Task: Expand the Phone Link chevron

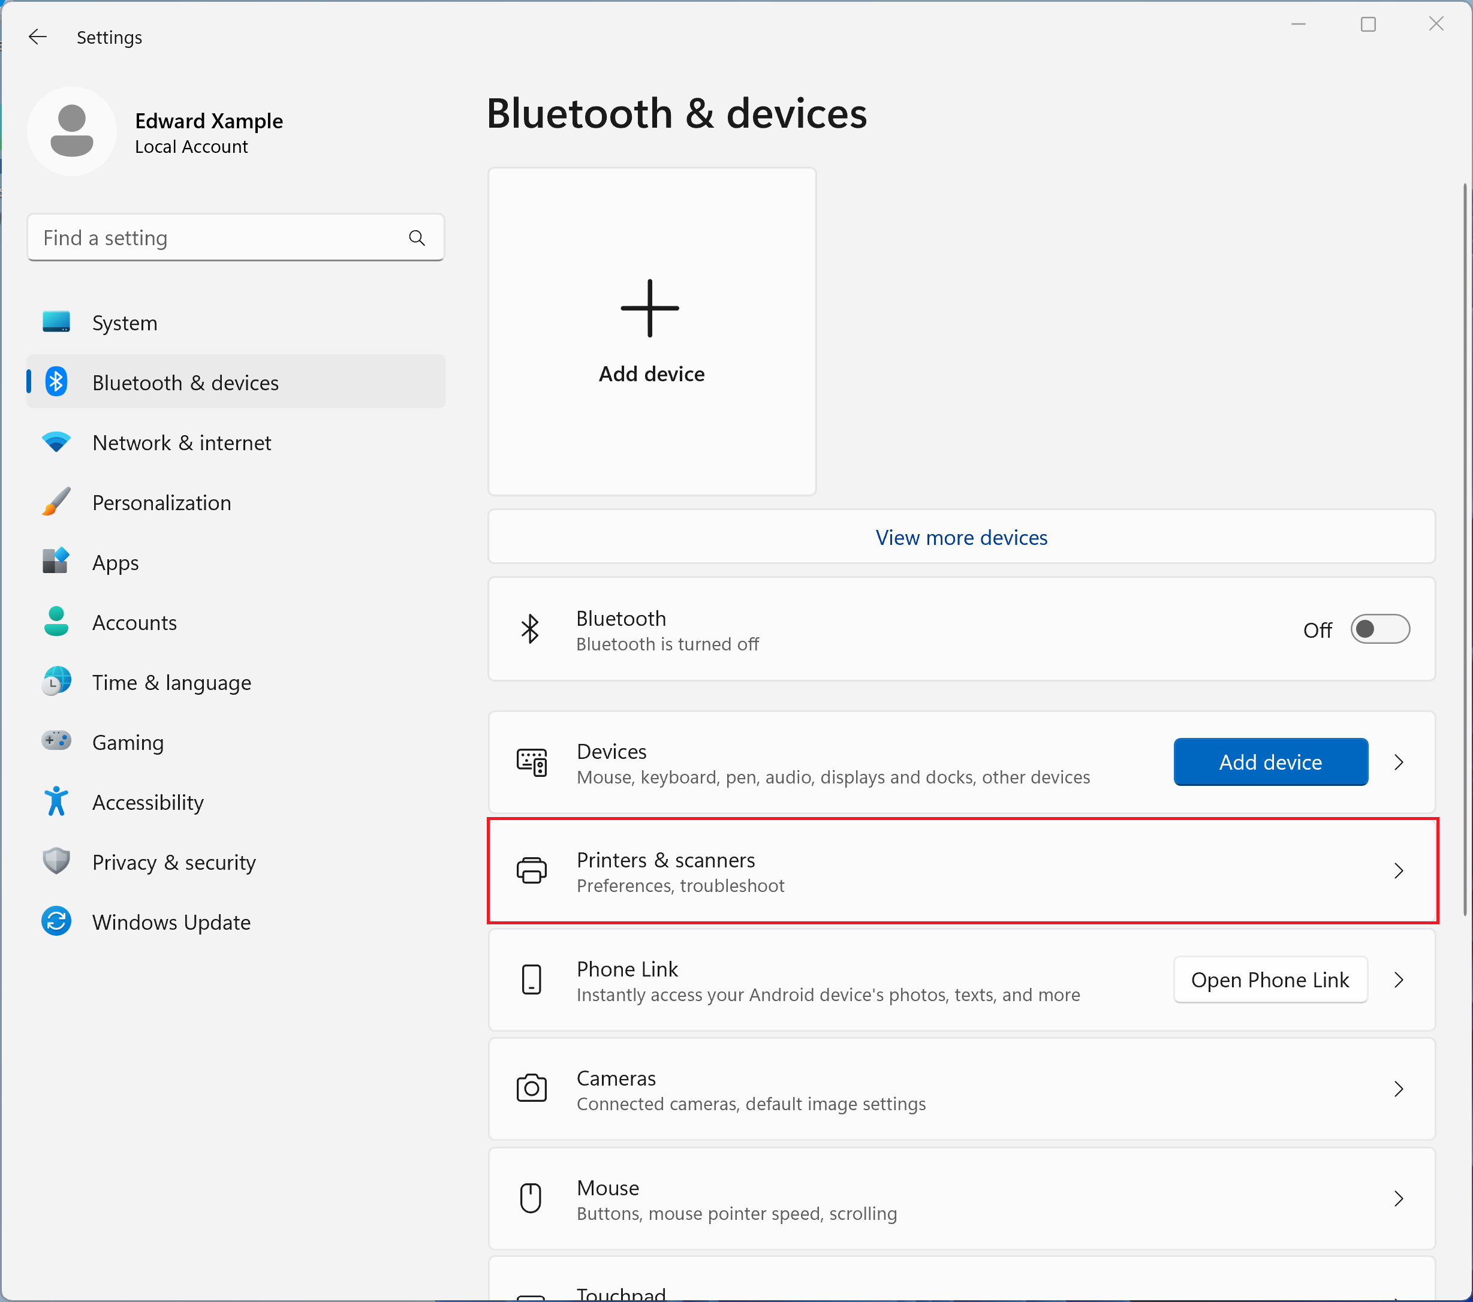Action: pyautogui.click(x=1399, y=980)
